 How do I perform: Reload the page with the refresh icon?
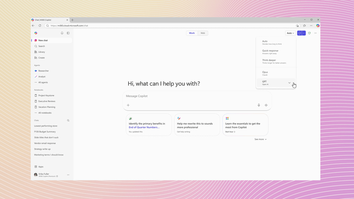pyautogui.click(x=40, y=26)
